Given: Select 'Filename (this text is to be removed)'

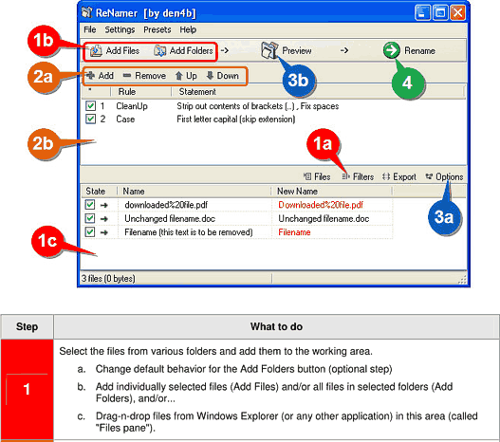Looking at the screenshot, I should pyautogui.click(x=189, y=232).
